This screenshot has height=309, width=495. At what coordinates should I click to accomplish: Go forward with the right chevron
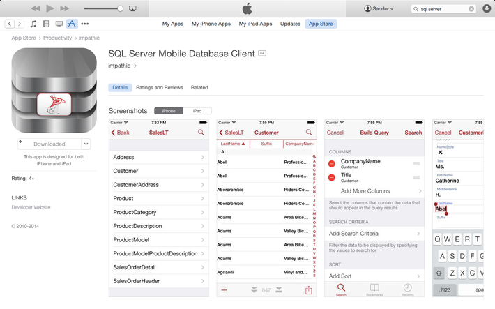coord(20,24)
